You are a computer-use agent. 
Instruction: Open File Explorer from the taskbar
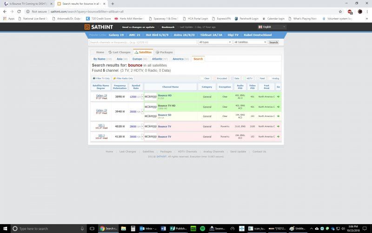tap(123, 228)
